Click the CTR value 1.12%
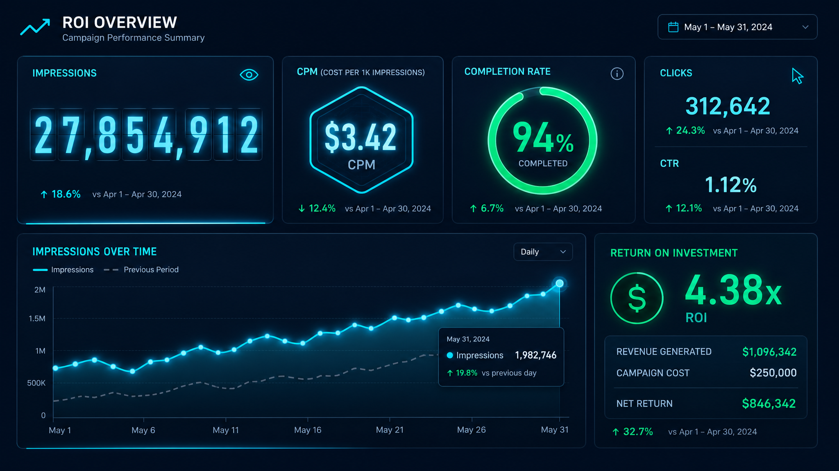Viewport: 839px width, 471px height. pos(730,185)
